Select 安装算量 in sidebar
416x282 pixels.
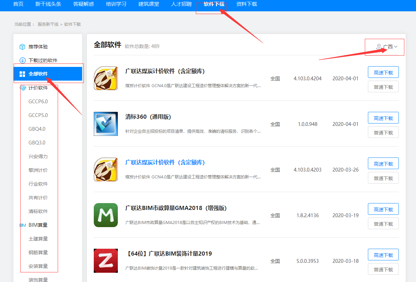38,266
